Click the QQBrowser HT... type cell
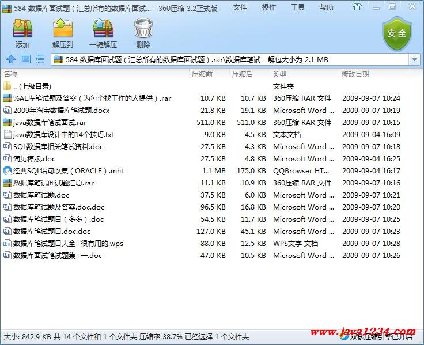Screen dimensions: 424x345 coord(301,170)
